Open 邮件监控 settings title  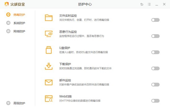click(x=65, y=80)
